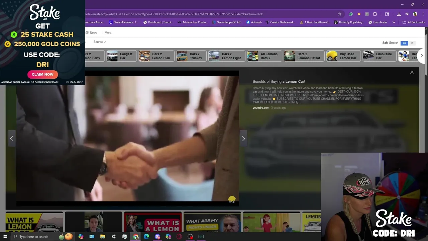Screen dimensions: 428x241
Task: Select the Cars 2 Lemons Defeat chip
Action: coord(304,56)
